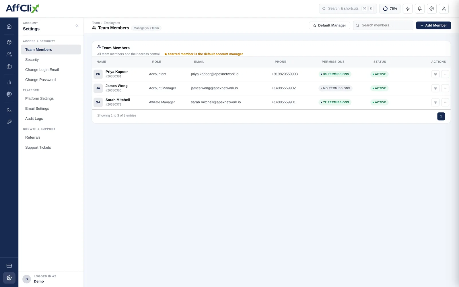Open more actions menu for Sarah Mitchell

tap(445, 102)
